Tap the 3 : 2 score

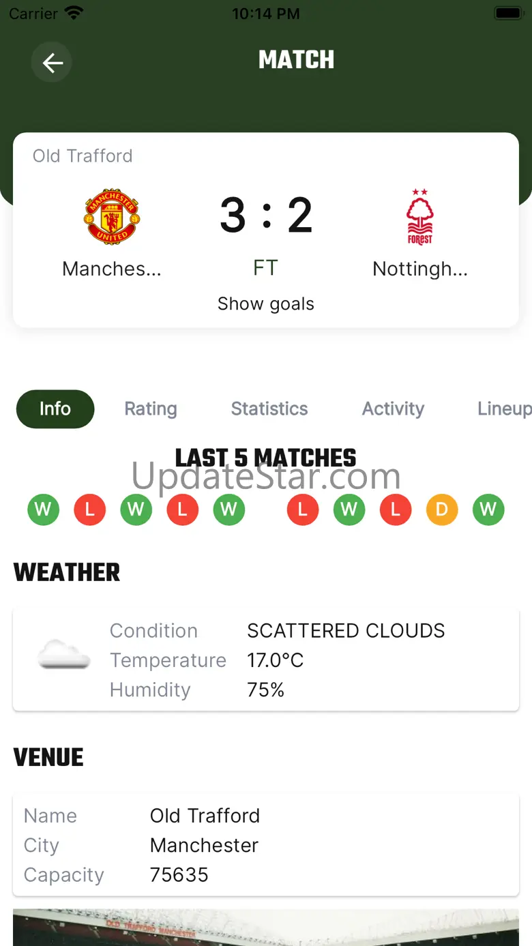pyautogui.click(x=266, y=216)
